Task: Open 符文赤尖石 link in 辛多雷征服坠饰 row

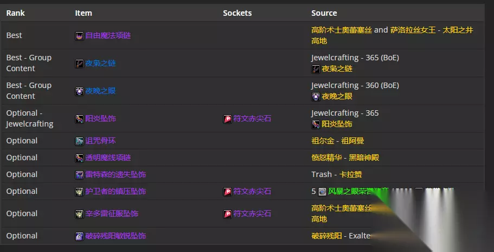Action: (x=252, y=213)
